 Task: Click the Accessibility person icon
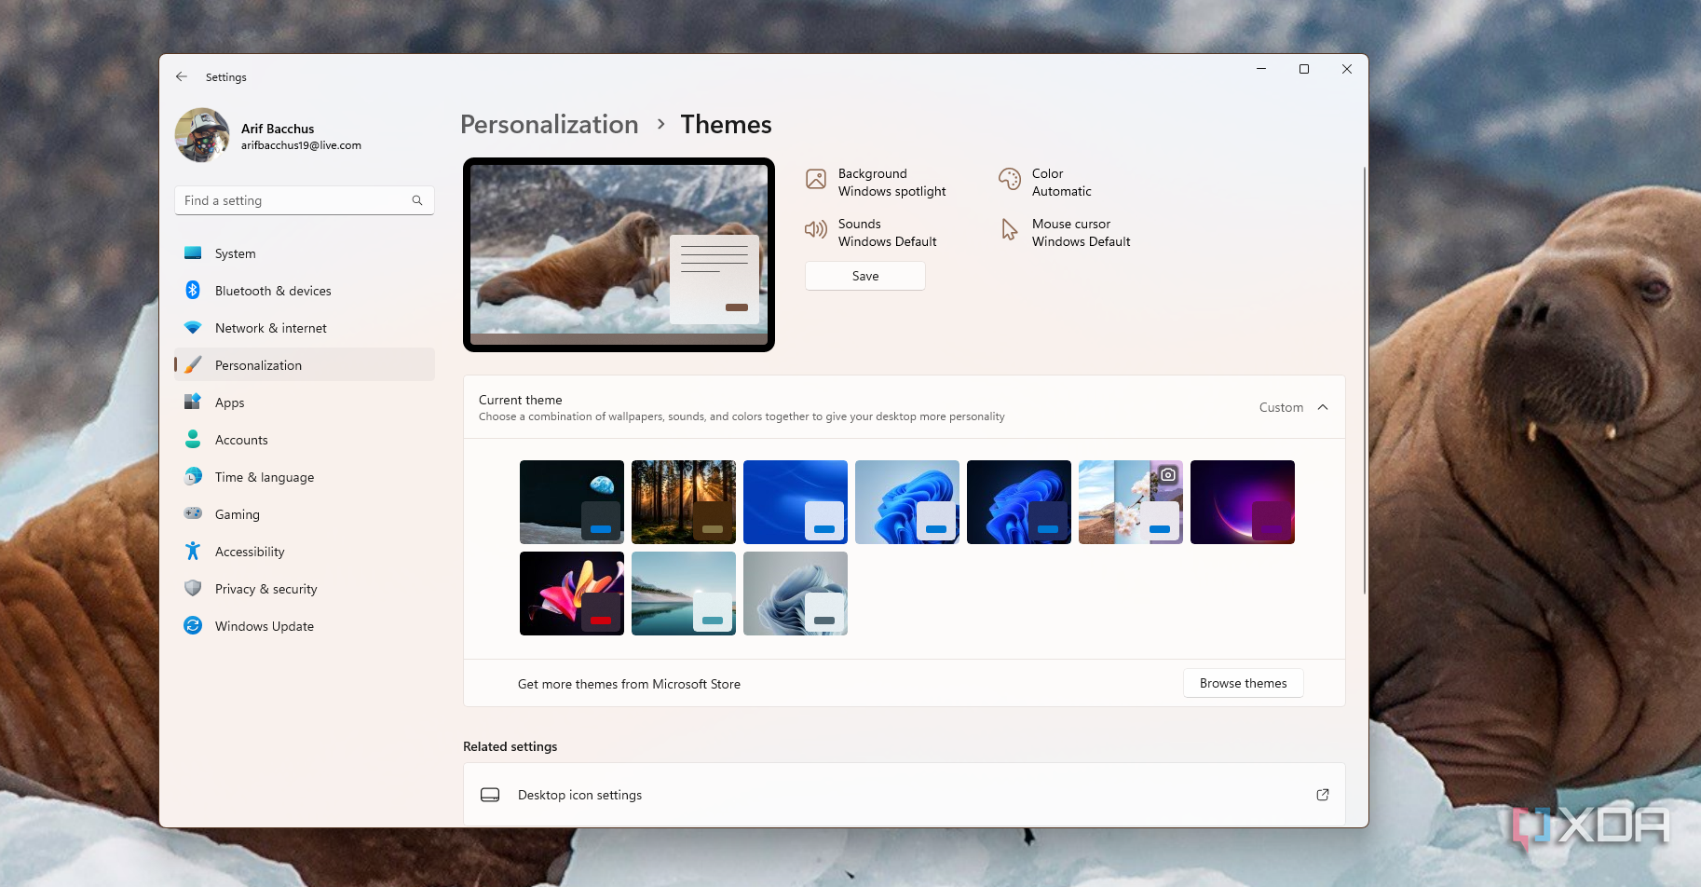(x=193, y=551)
